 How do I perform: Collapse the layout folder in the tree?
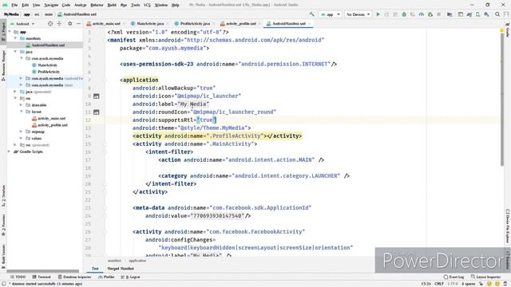[x=21, y=112]
